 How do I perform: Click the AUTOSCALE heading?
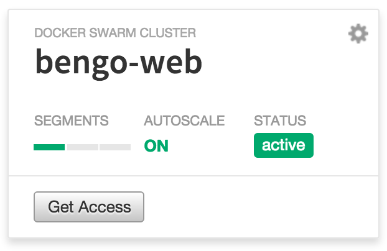click(x=184, y=121)
